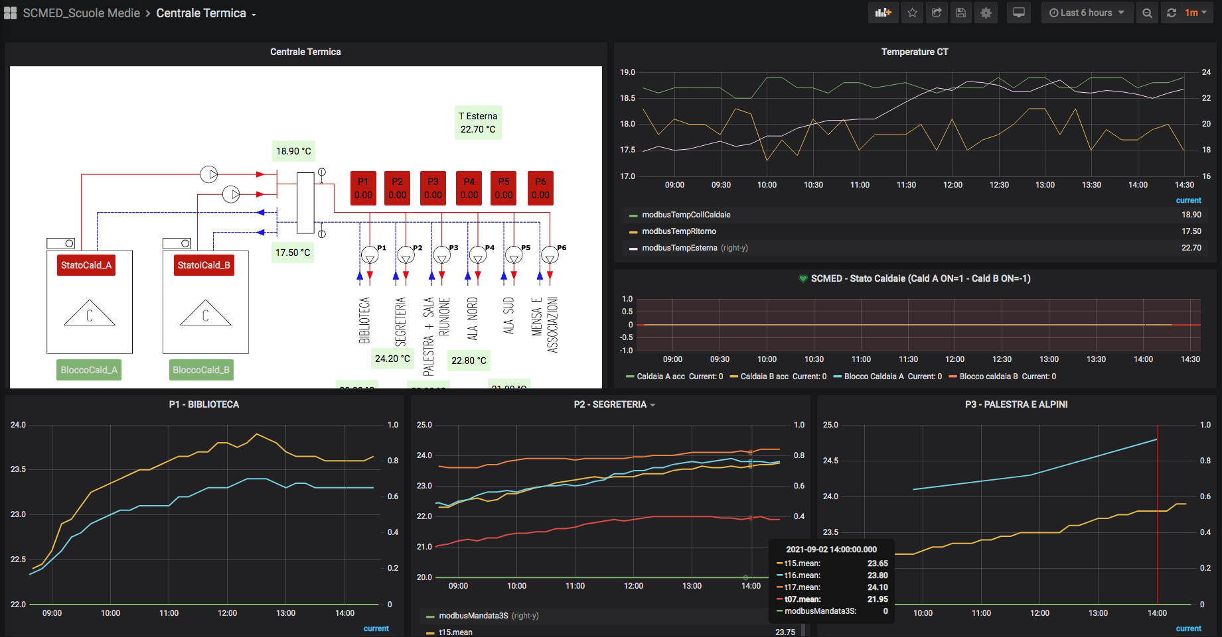
Task: Open dashboard settings gear icon
Action: pyautogui.click(x=986, y=13)
